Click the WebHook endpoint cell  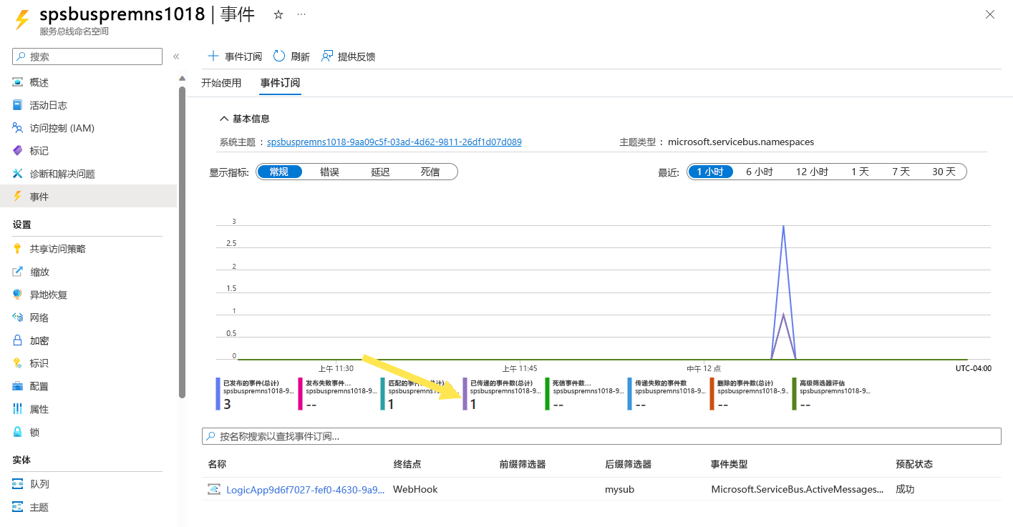click(415, 490)
